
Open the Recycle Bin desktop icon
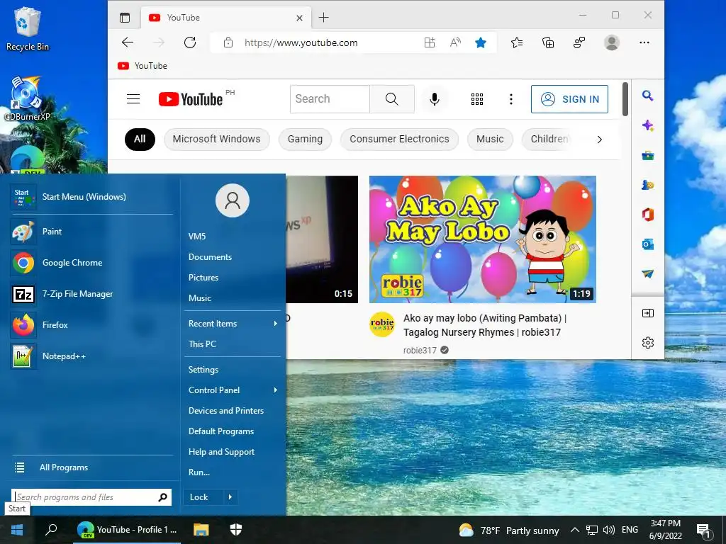[28, 28]
